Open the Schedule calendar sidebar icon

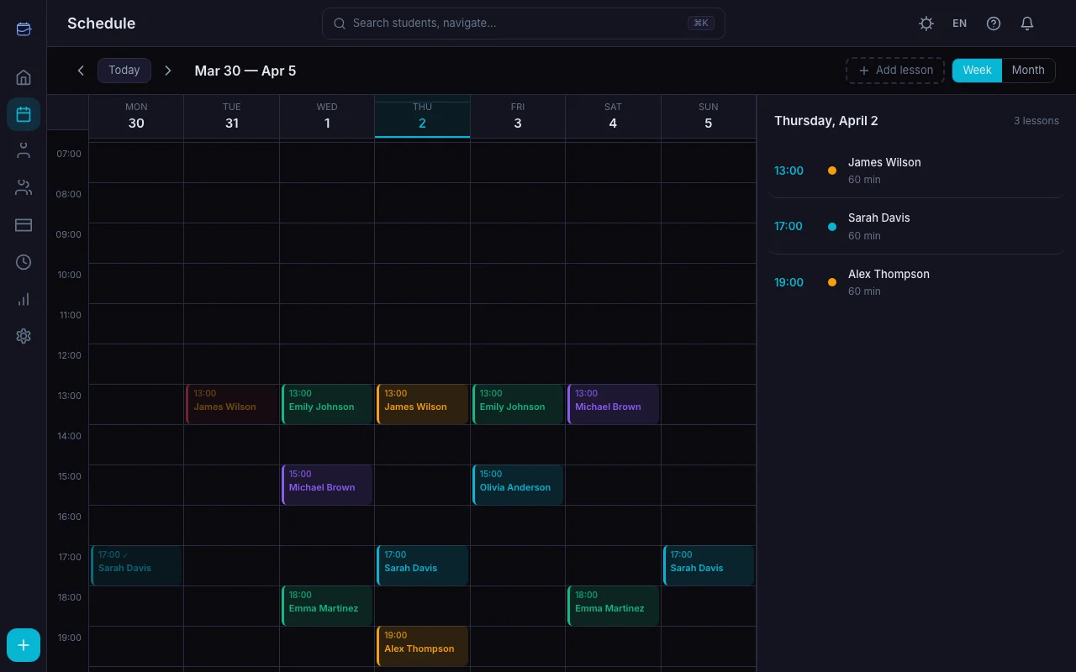click(24, 114)
